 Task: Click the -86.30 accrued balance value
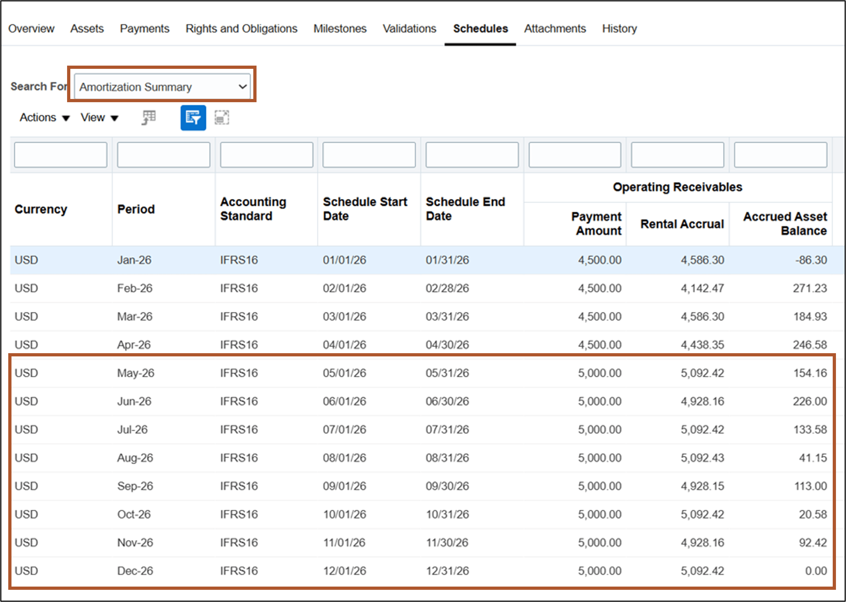(x=811, y=260)
